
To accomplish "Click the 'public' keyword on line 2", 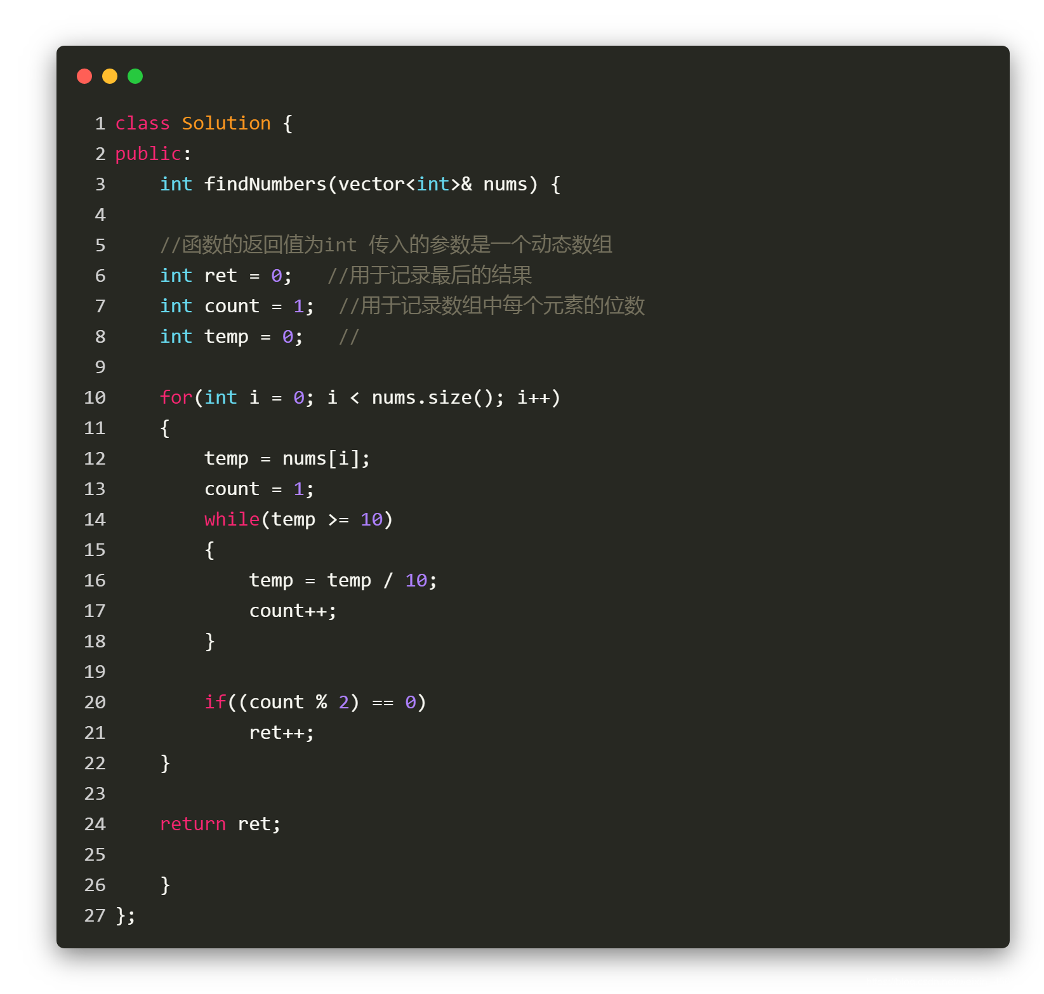I will [x=149, y=154].
